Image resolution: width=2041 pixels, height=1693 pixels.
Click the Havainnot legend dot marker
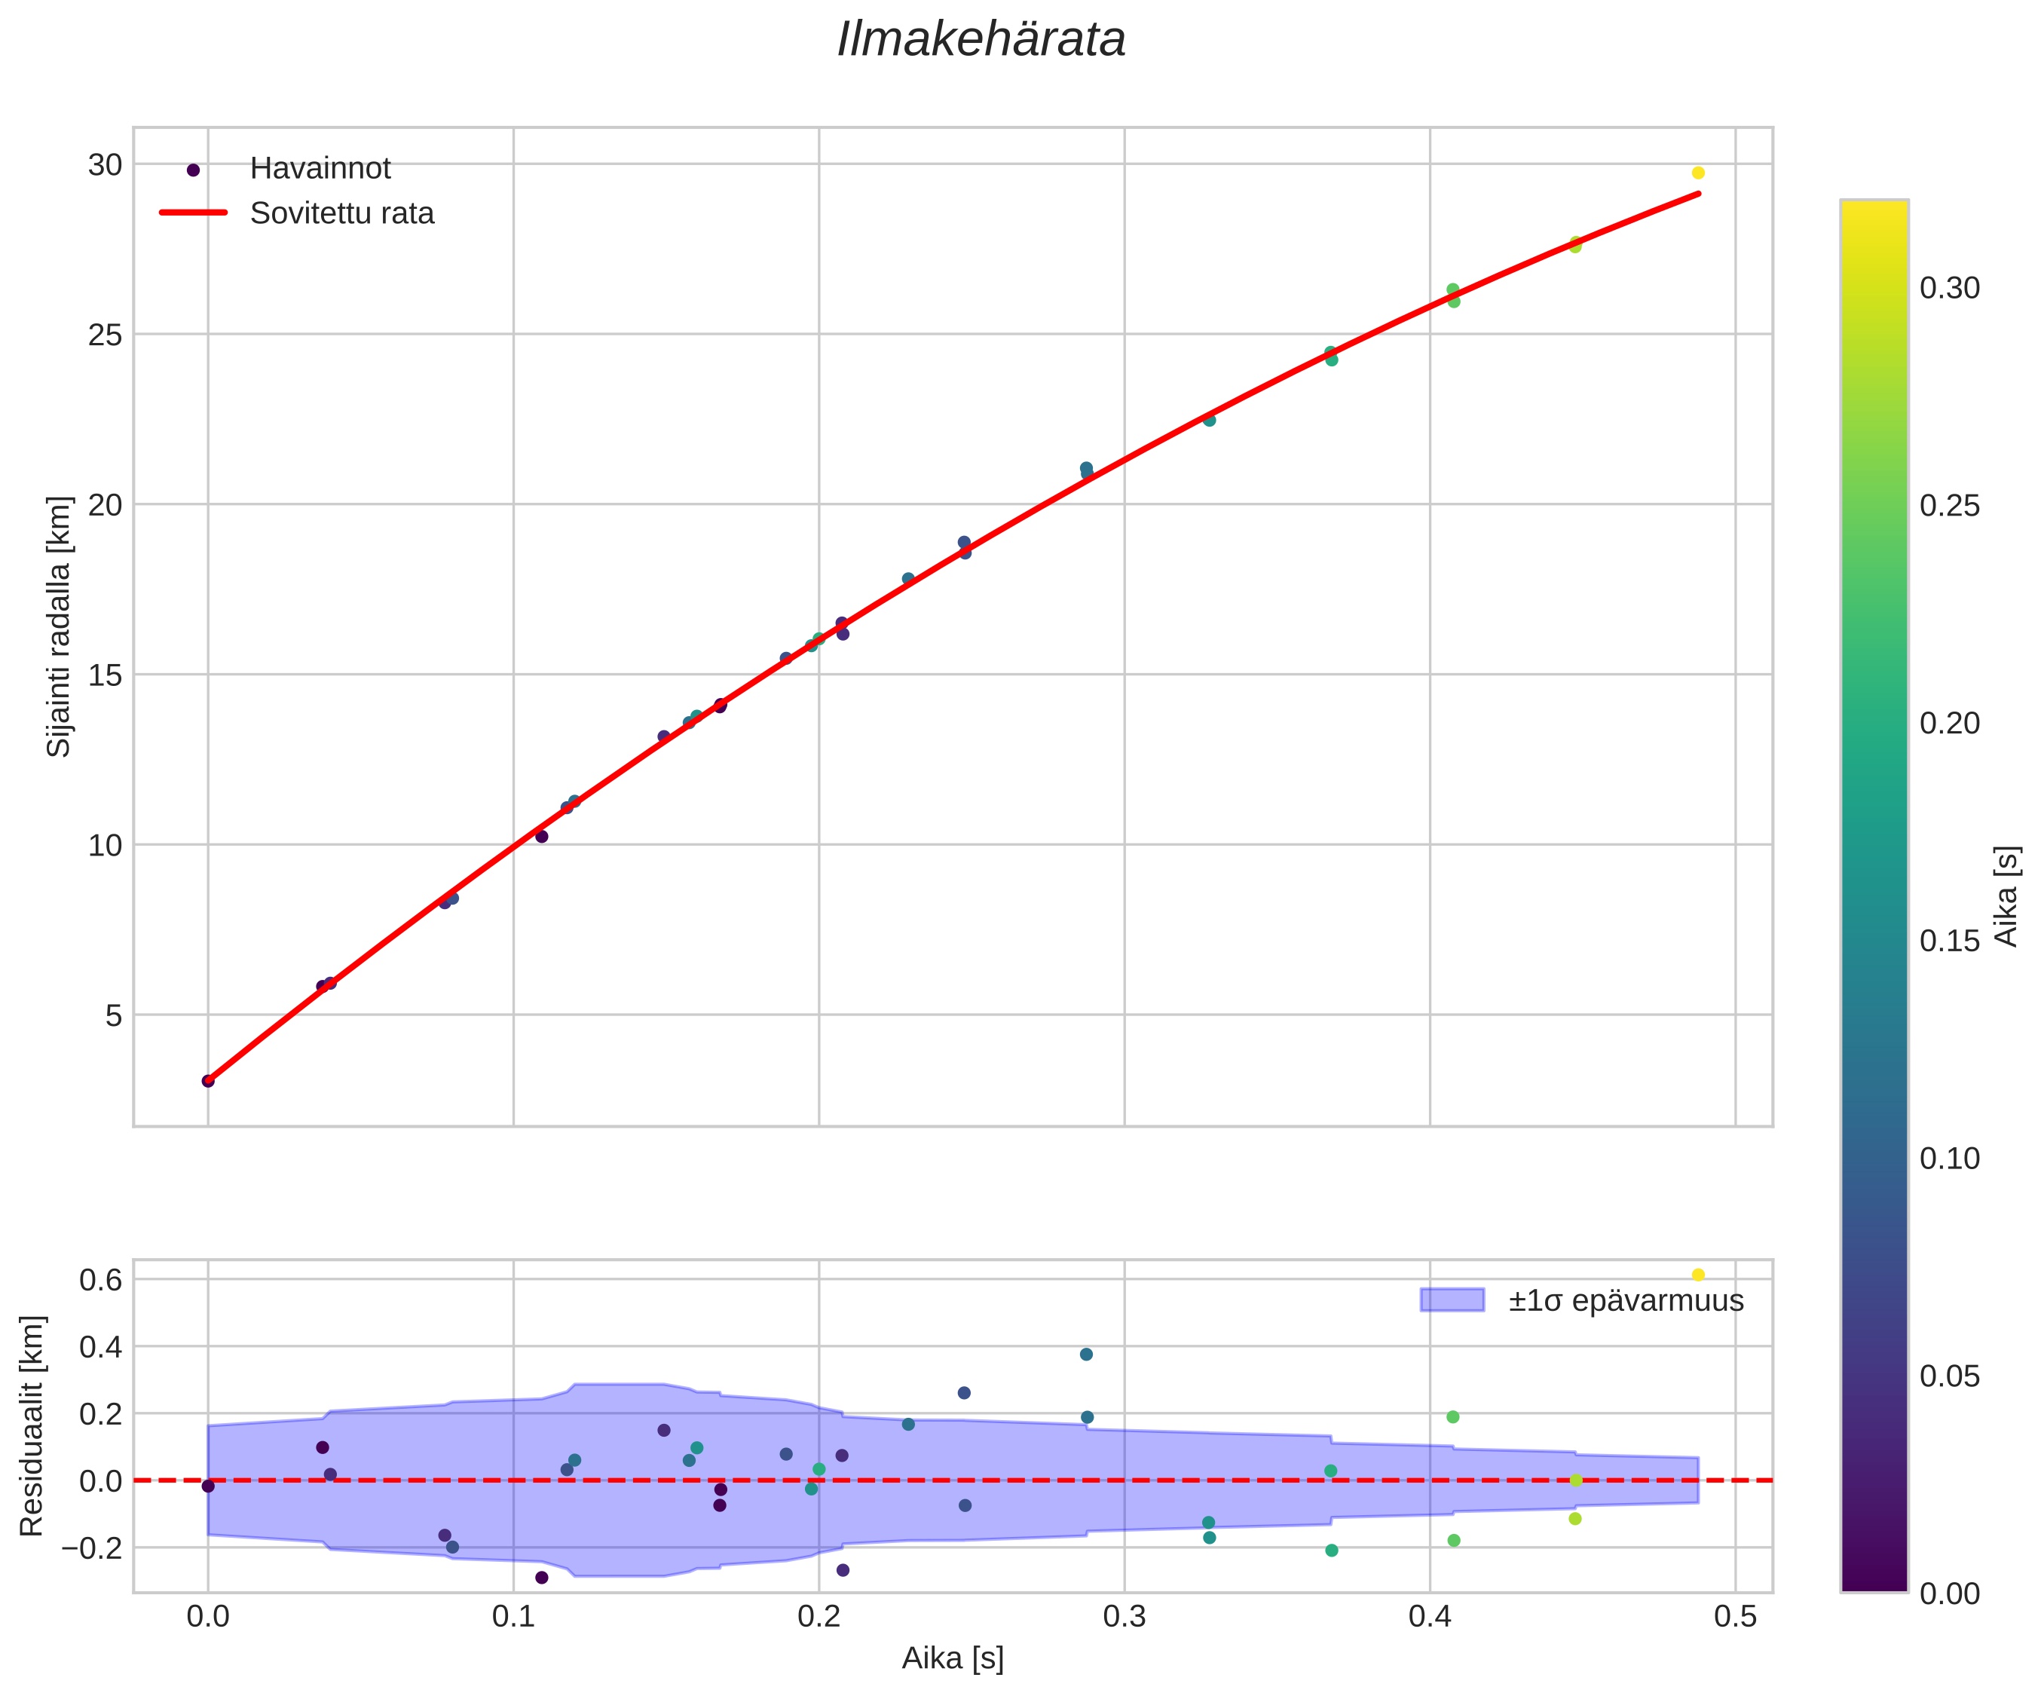click(x=192, y=170)
